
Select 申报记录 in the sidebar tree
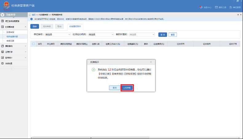(10, 41)
